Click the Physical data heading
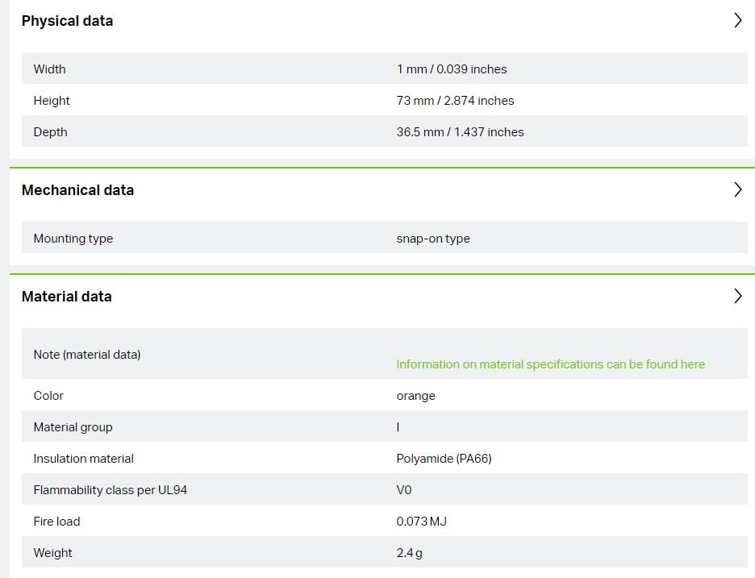The height and width of the screenshot is (578, 755). click(x=67, y=21)
